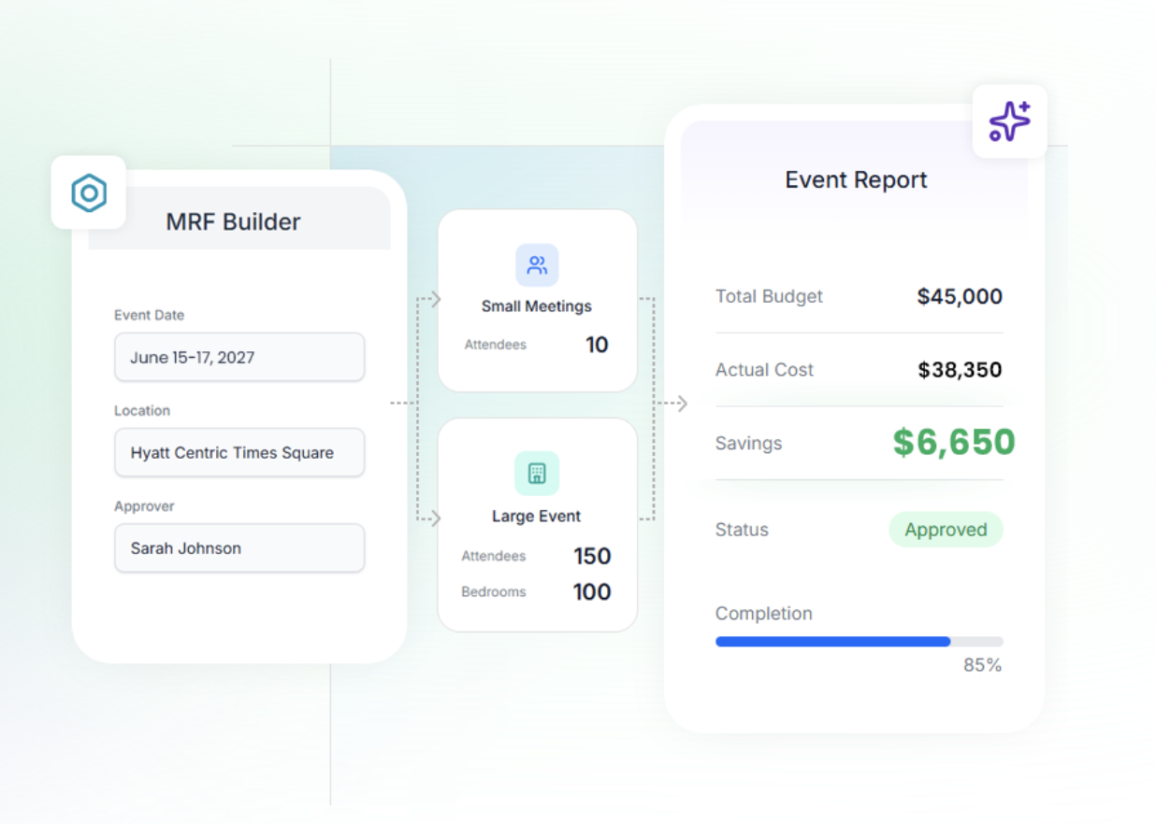1156x824 pixels.
Task: Click the Total Budget amount $45,000
Action: click(x=960, y=296)
